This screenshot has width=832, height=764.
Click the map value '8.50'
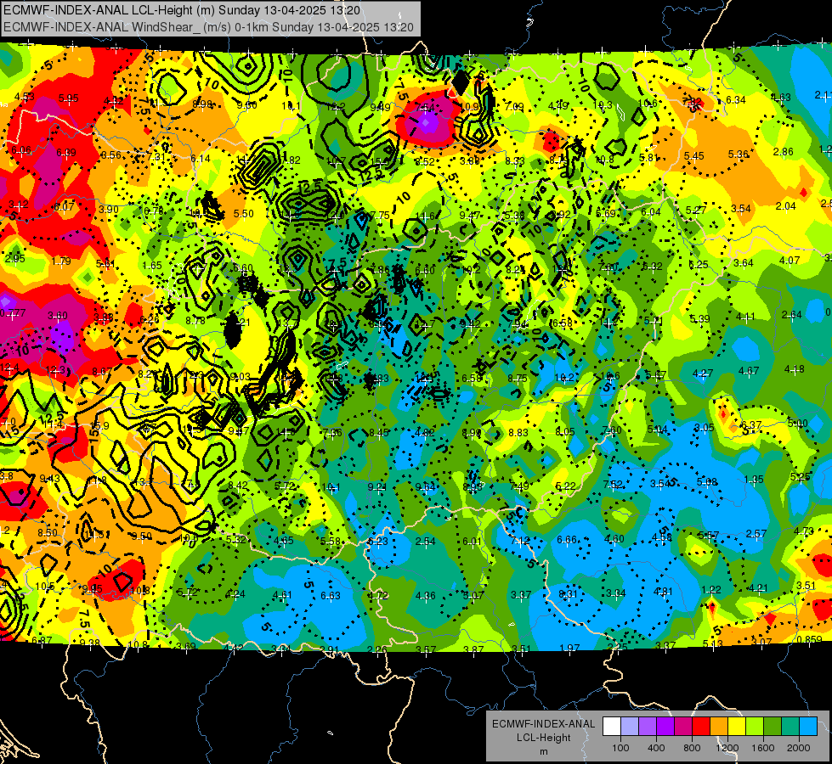[x=48, y=533]
